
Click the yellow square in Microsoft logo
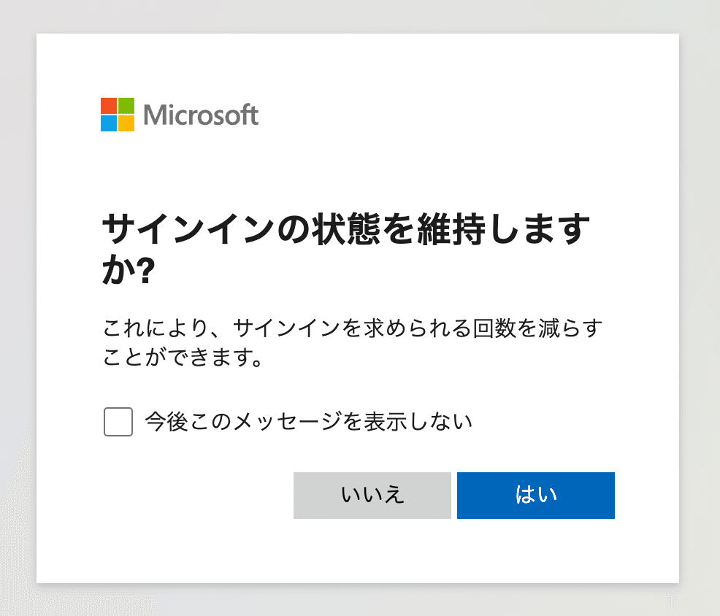(x=126, y=123)
